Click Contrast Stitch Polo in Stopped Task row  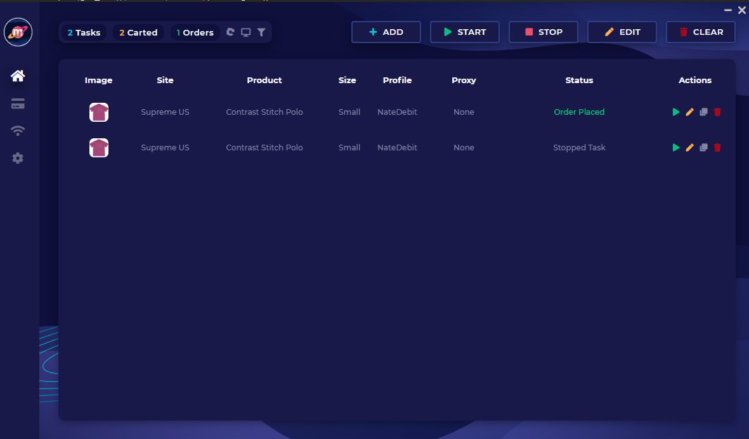(264, 148)
